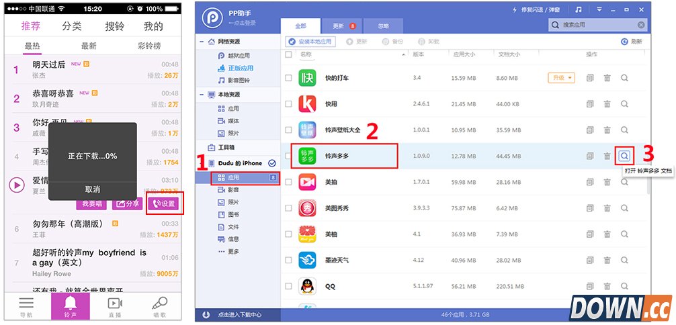Viewport: 676px width, 325px height.
Task: Select the 铃声多多 green app icon
Action: [307, 156]
